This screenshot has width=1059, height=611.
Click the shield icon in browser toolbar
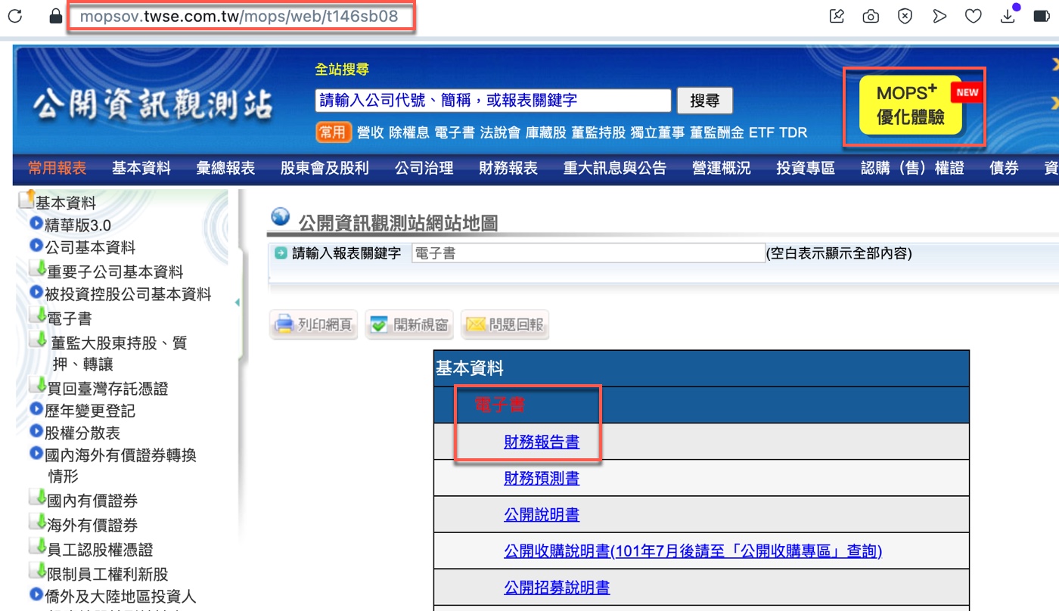pyautogui.click(x=905, y=16)
